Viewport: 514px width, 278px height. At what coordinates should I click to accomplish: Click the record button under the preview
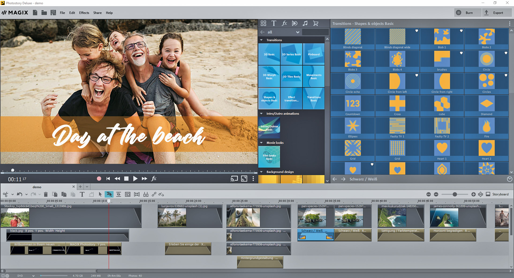pos(99,179)
